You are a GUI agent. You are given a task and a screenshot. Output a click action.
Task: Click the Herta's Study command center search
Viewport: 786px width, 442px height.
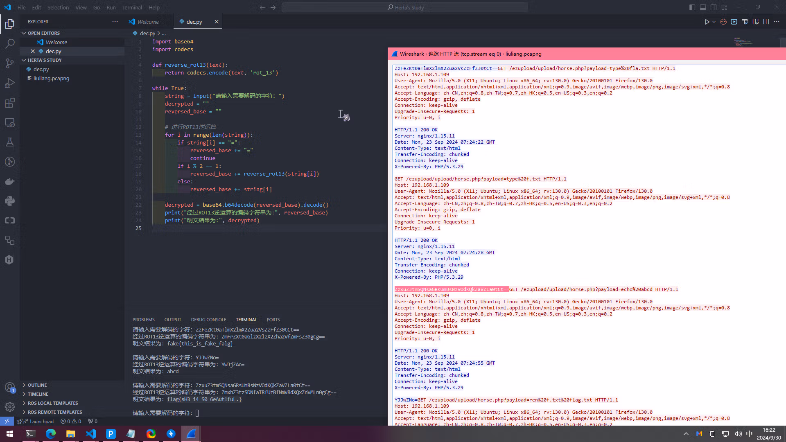(404, 7)
